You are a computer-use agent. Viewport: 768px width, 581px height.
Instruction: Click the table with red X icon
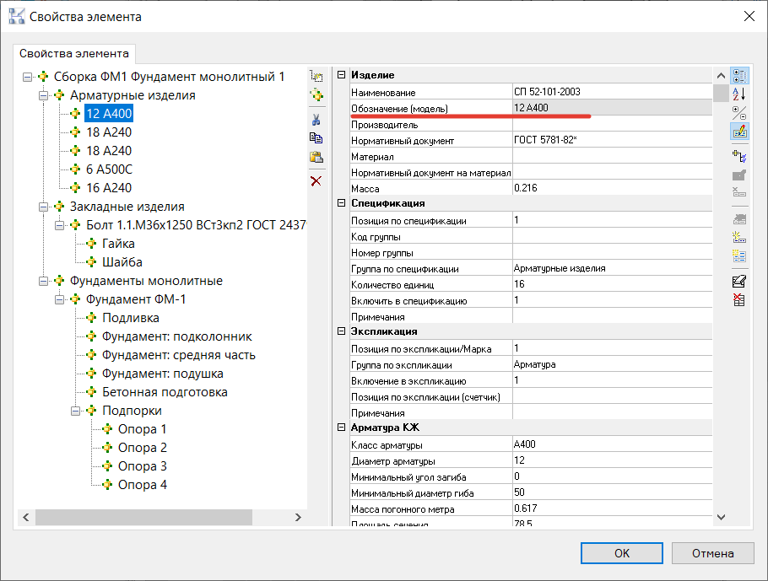pos(738,299)
